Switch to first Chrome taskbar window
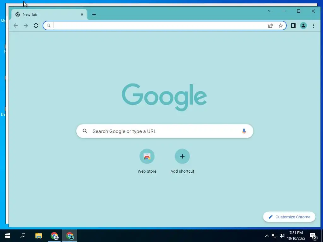This screenshot has height=242, width=323. click(x=54, y=236)
